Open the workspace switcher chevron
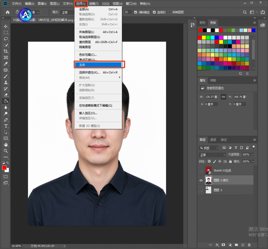The height and width of the screenshot is (249, 268). 257,12
